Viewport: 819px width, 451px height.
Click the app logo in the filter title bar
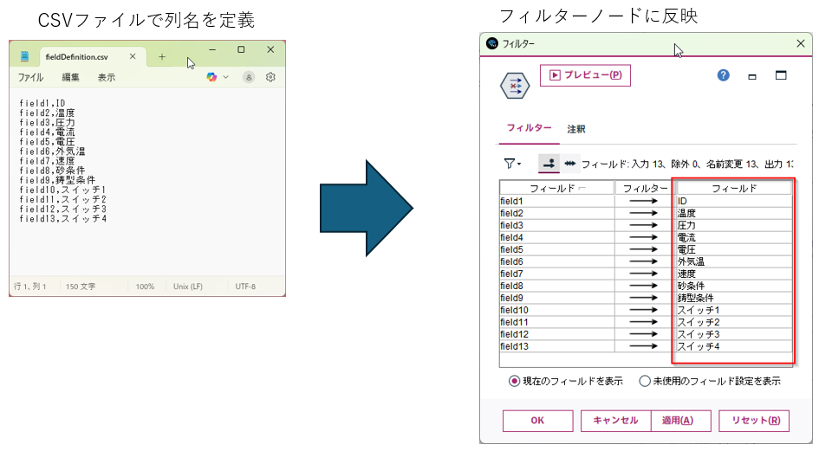coord(491,43)
